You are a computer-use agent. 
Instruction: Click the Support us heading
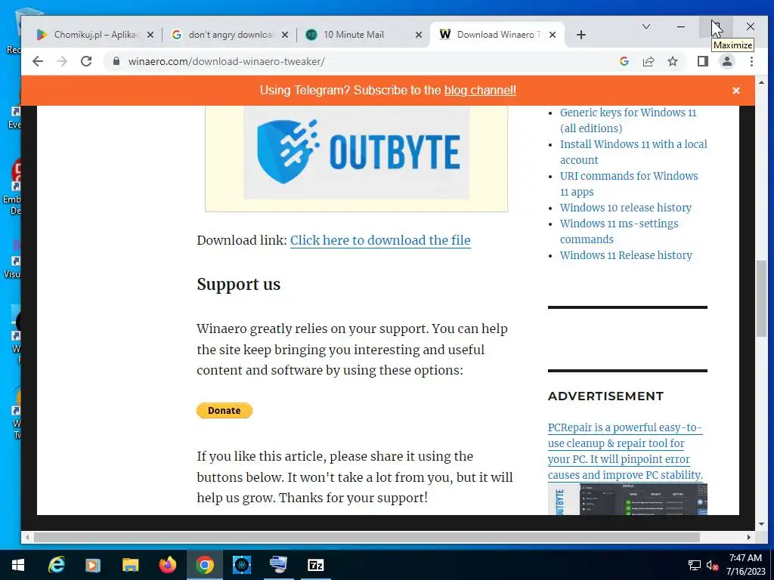coord(238,285)
